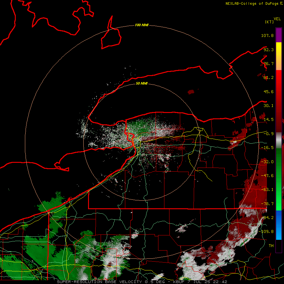Click the -32.0 scale value
The width and height of the screenshot is (284, 284).
click(x=267, y=162)
